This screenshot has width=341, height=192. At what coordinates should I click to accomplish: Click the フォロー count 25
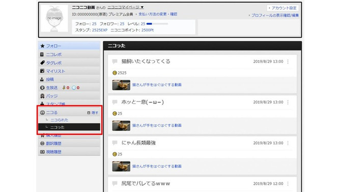pyautogui.click(x=94, y=24)
